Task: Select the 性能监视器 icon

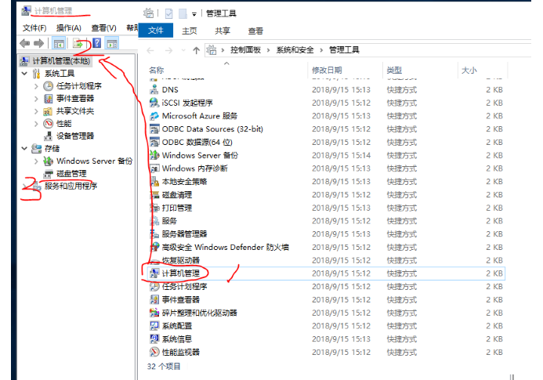Action: [x=154, y=352]
